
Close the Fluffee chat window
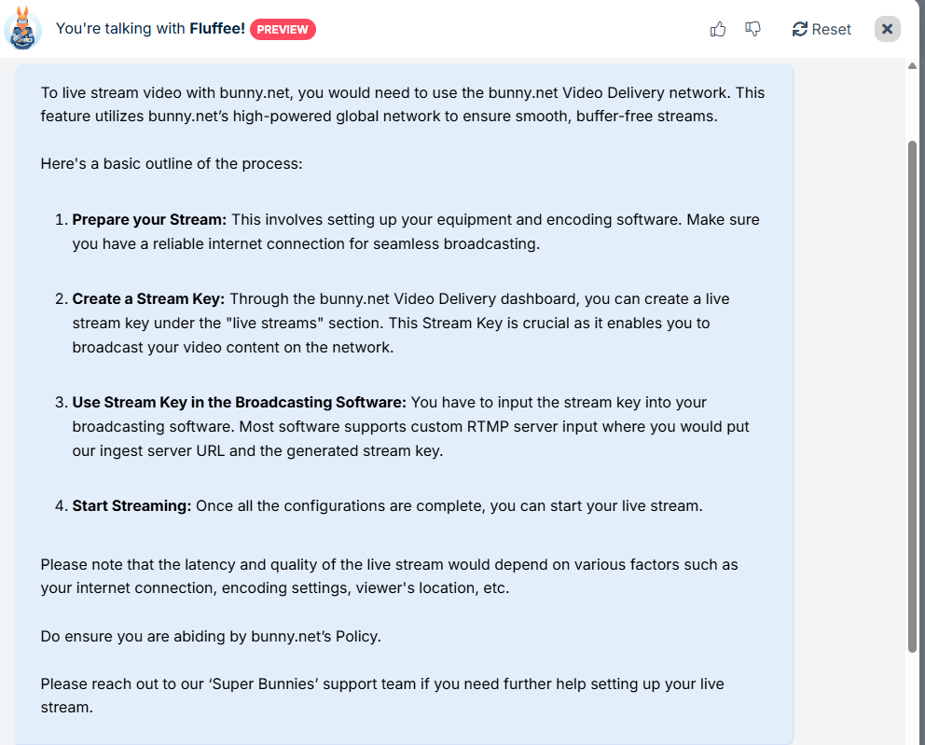[887, 29]
